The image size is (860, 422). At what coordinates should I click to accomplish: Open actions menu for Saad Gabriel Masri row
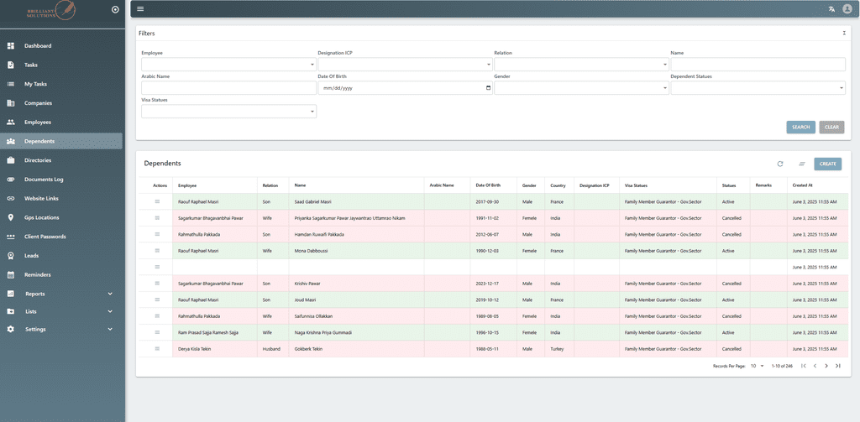[x=157, y=201]
